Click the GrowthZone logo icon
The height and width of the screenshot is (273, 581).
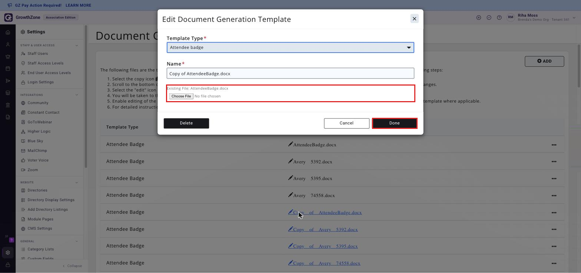point(9,17)
